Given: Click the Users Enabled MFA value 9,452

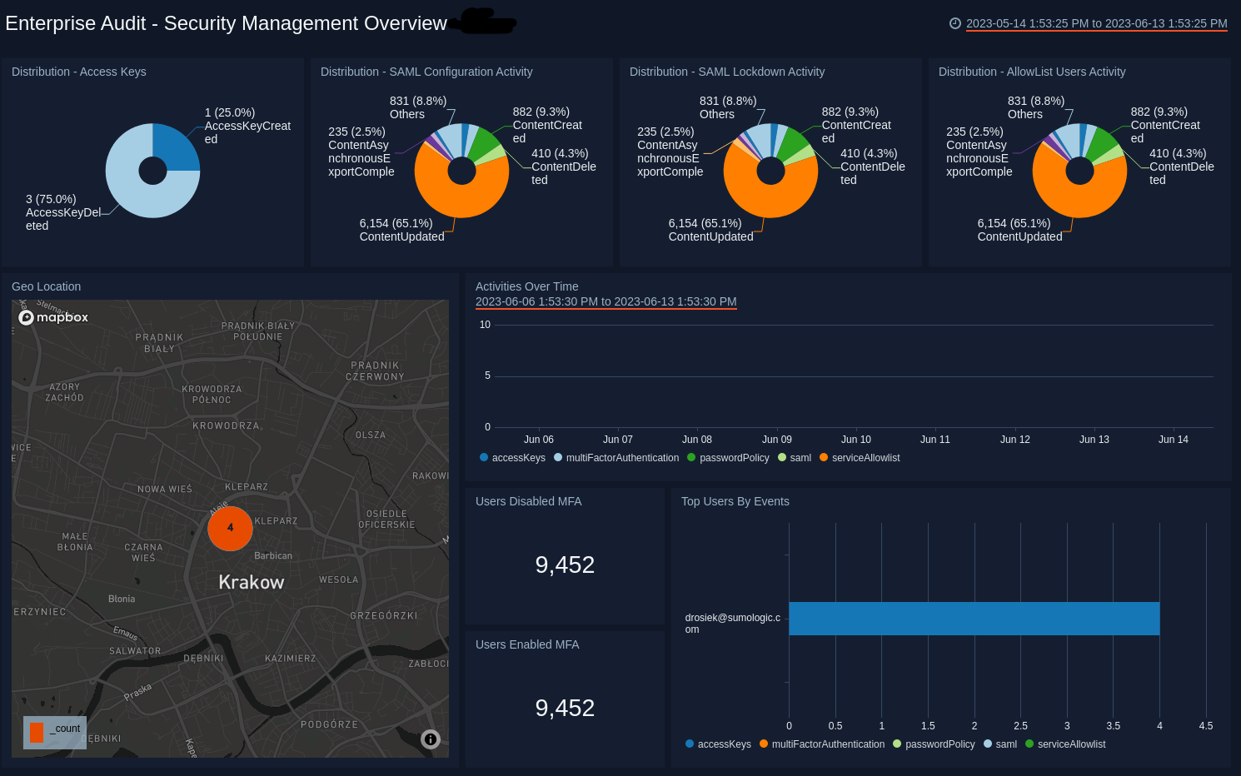Looking at the screenshot, I should [565, 708].
